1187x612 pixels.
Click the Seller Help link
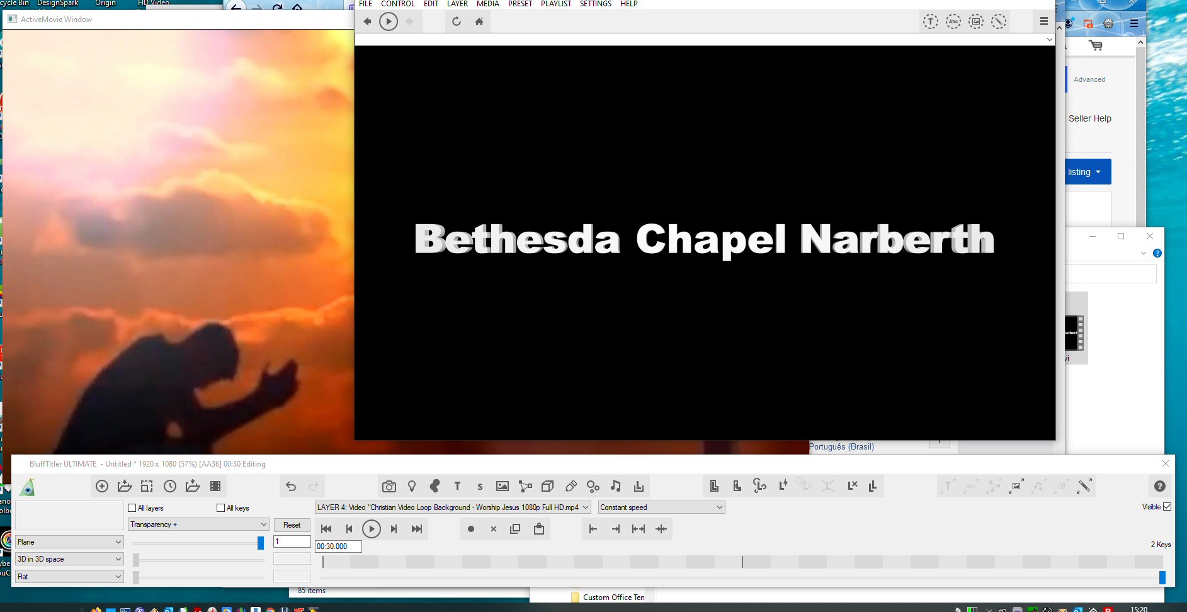click(x=1090, y=118)
